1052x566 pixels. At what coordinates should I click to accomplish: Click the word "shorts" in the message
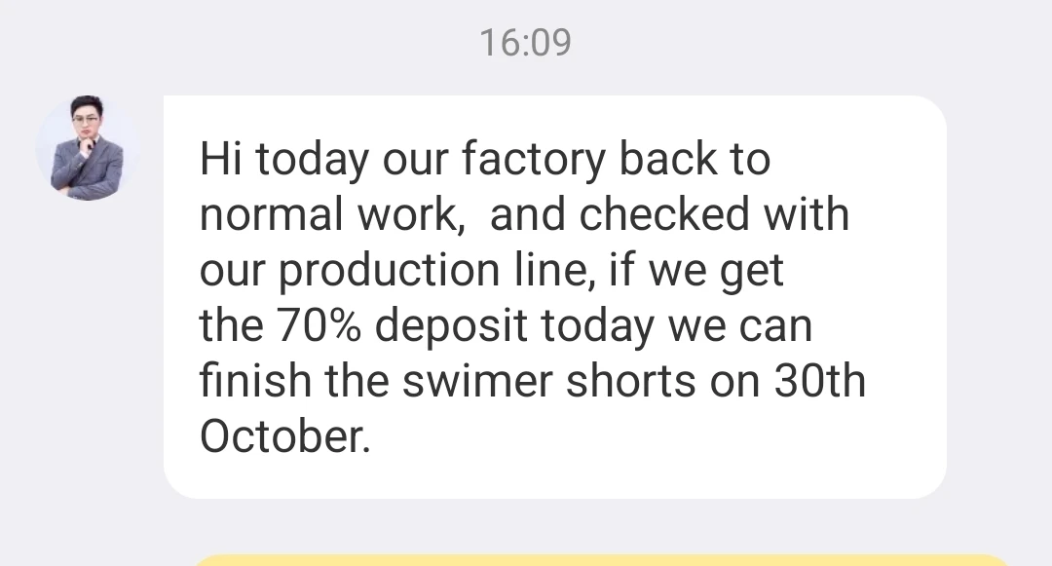click(x=631, y=382)
